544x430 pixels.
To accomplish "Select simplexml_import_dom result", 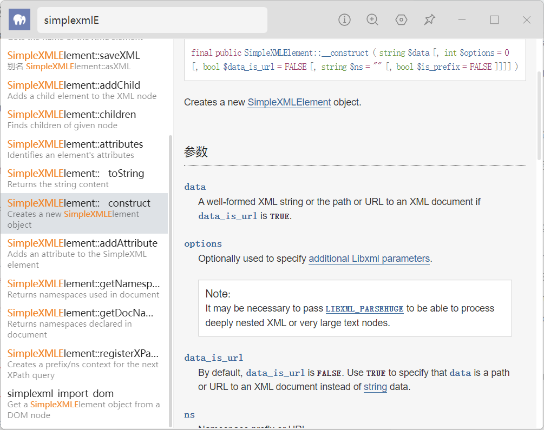I will coord(84,404).
